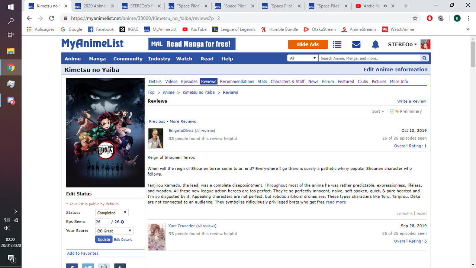
Task: Switch to the Recommendations tab
Action: coord(237,82)
